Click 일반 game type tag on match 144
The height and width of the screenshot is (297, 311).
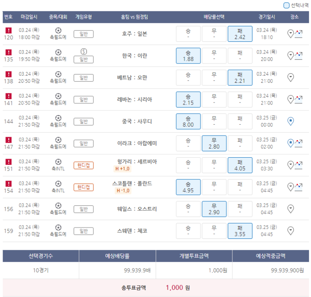(x=83, y=122)
